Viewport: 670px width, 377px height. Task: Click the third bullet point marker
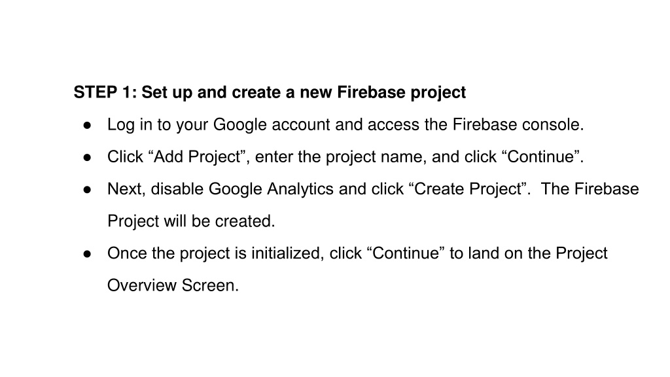(x=88, y=189)
